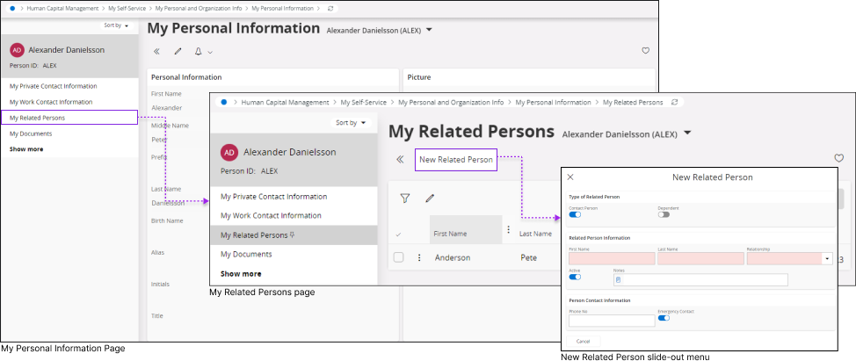Image resolution: width=856 pixels, height=361 pixels.
Task: Click the New Related Person button
Action: tap(456, 160)
